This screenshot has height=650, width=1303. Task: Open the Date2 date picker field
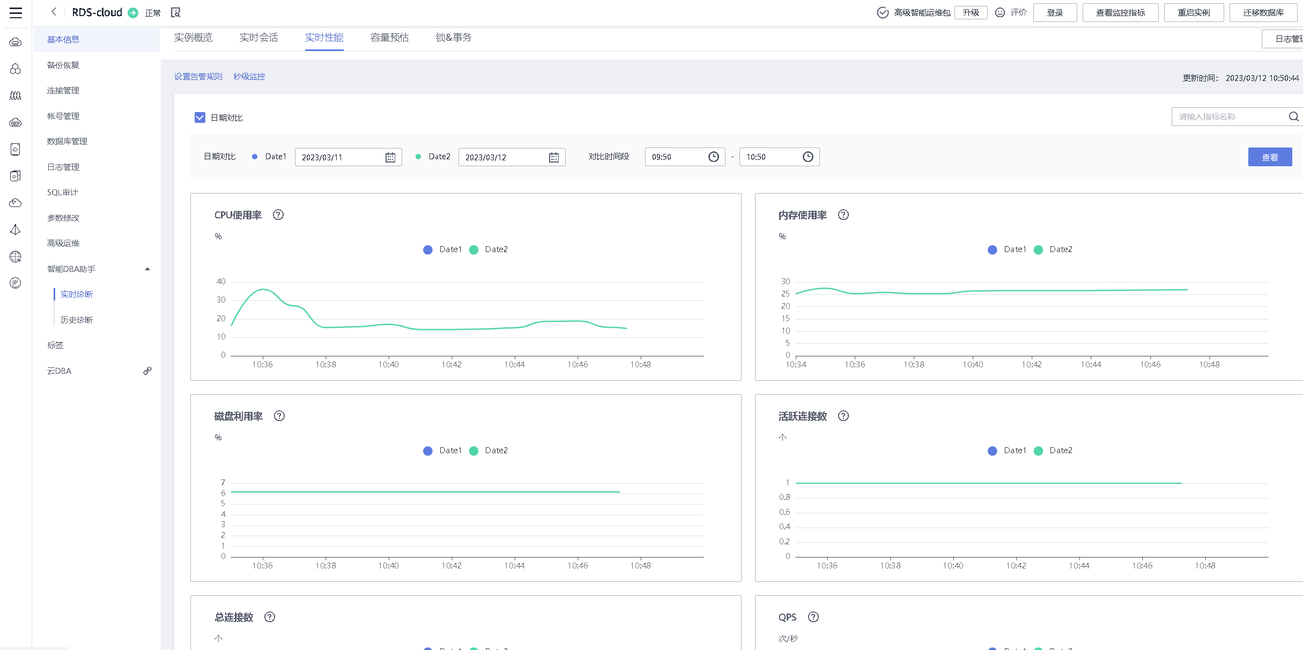[x=504, y=157]
